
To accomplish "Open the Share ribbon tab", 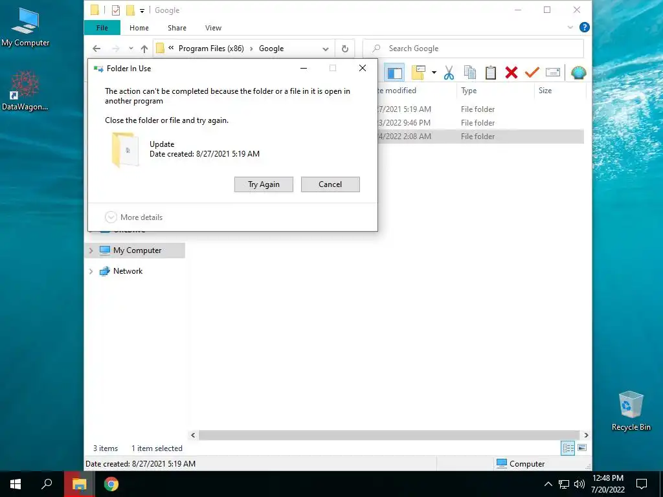I will point(177,28).
